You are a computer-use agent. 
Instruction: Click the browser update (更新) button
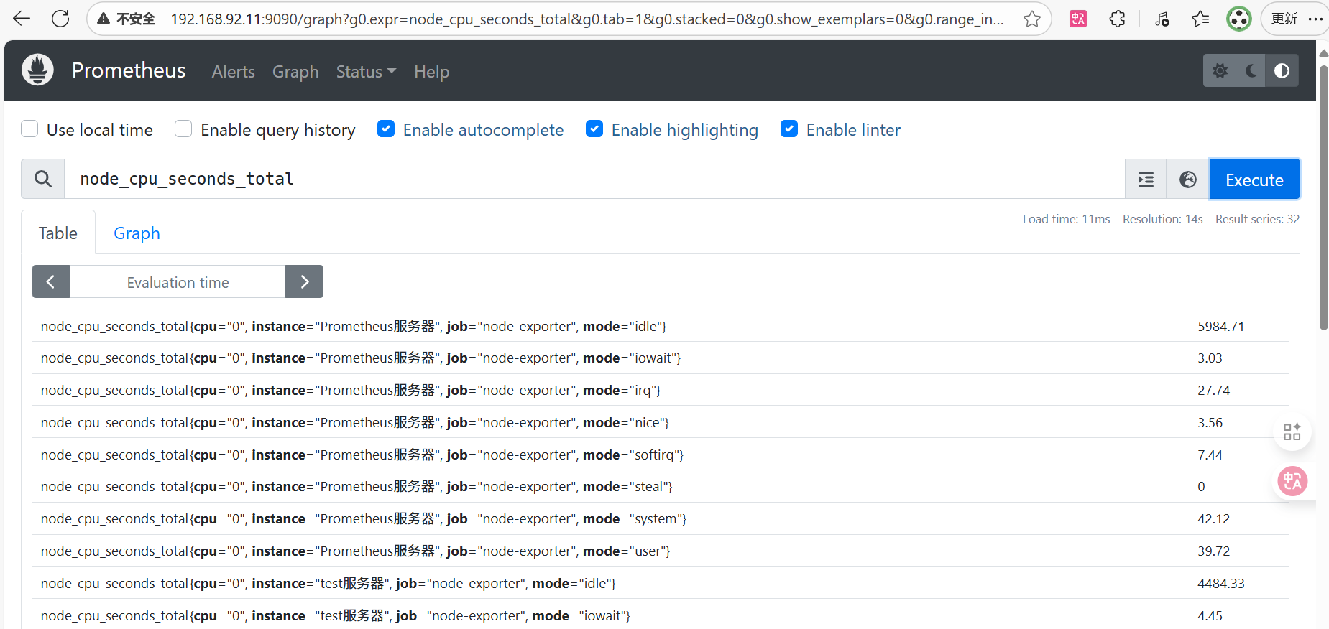pyautogui.click(x=1284, y=19)
